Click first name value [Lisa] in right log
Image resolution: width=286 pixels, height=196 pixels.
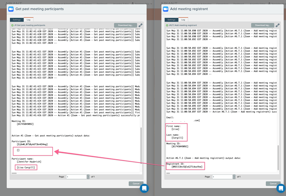pyautogui.click(x=175, y=129)
